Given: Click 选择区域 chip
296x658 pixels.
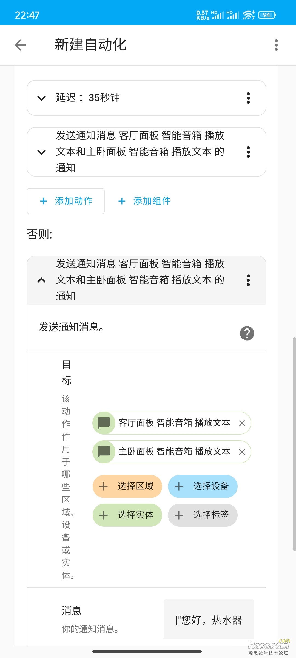Looking at the screenshot, I should [x=127, y=486].
